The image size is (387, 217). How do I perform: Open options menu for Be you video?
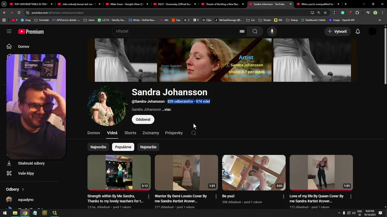(x=283, y=197)
